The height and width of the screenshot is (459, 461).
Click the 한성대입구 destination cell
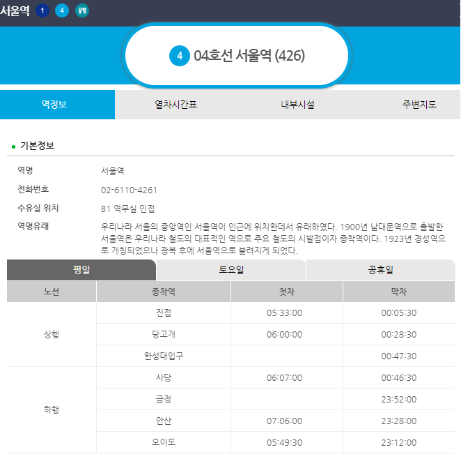pyautogui.click(x=164, y=356)
